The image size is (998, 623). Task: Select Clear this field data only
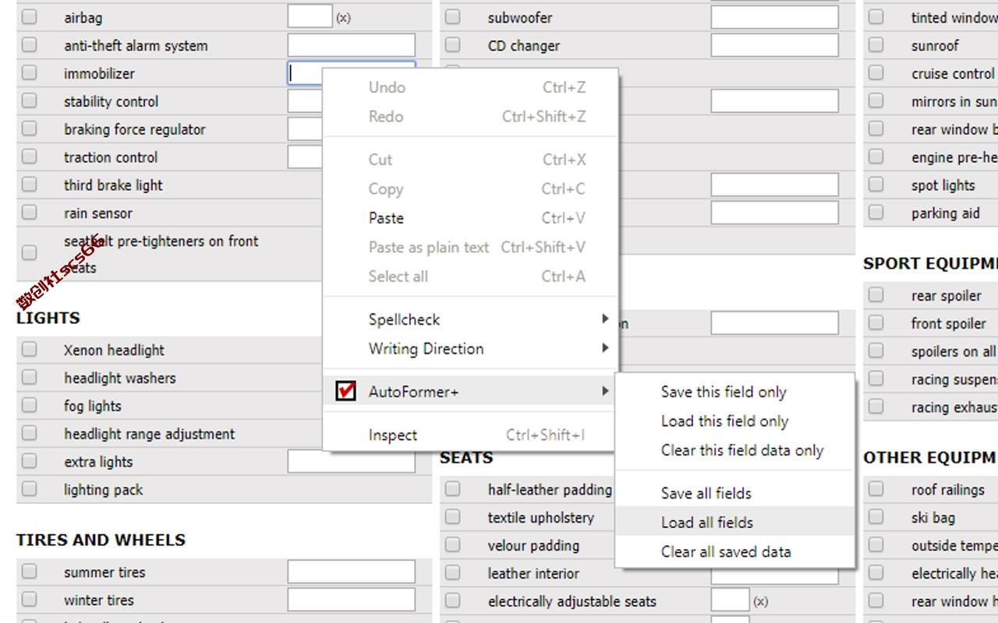(x=735, y=450)
